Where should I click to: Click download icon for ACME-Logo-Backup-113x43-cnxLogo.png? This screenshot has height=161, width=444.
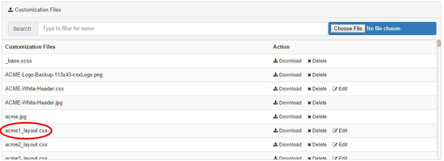coord(276,75)
